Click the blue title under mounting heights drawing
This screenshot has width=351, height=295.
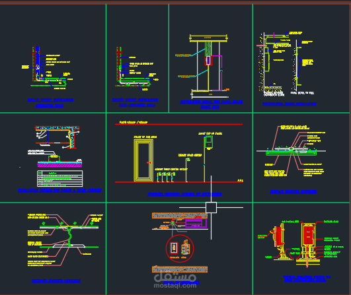click(x=184, y=194)
